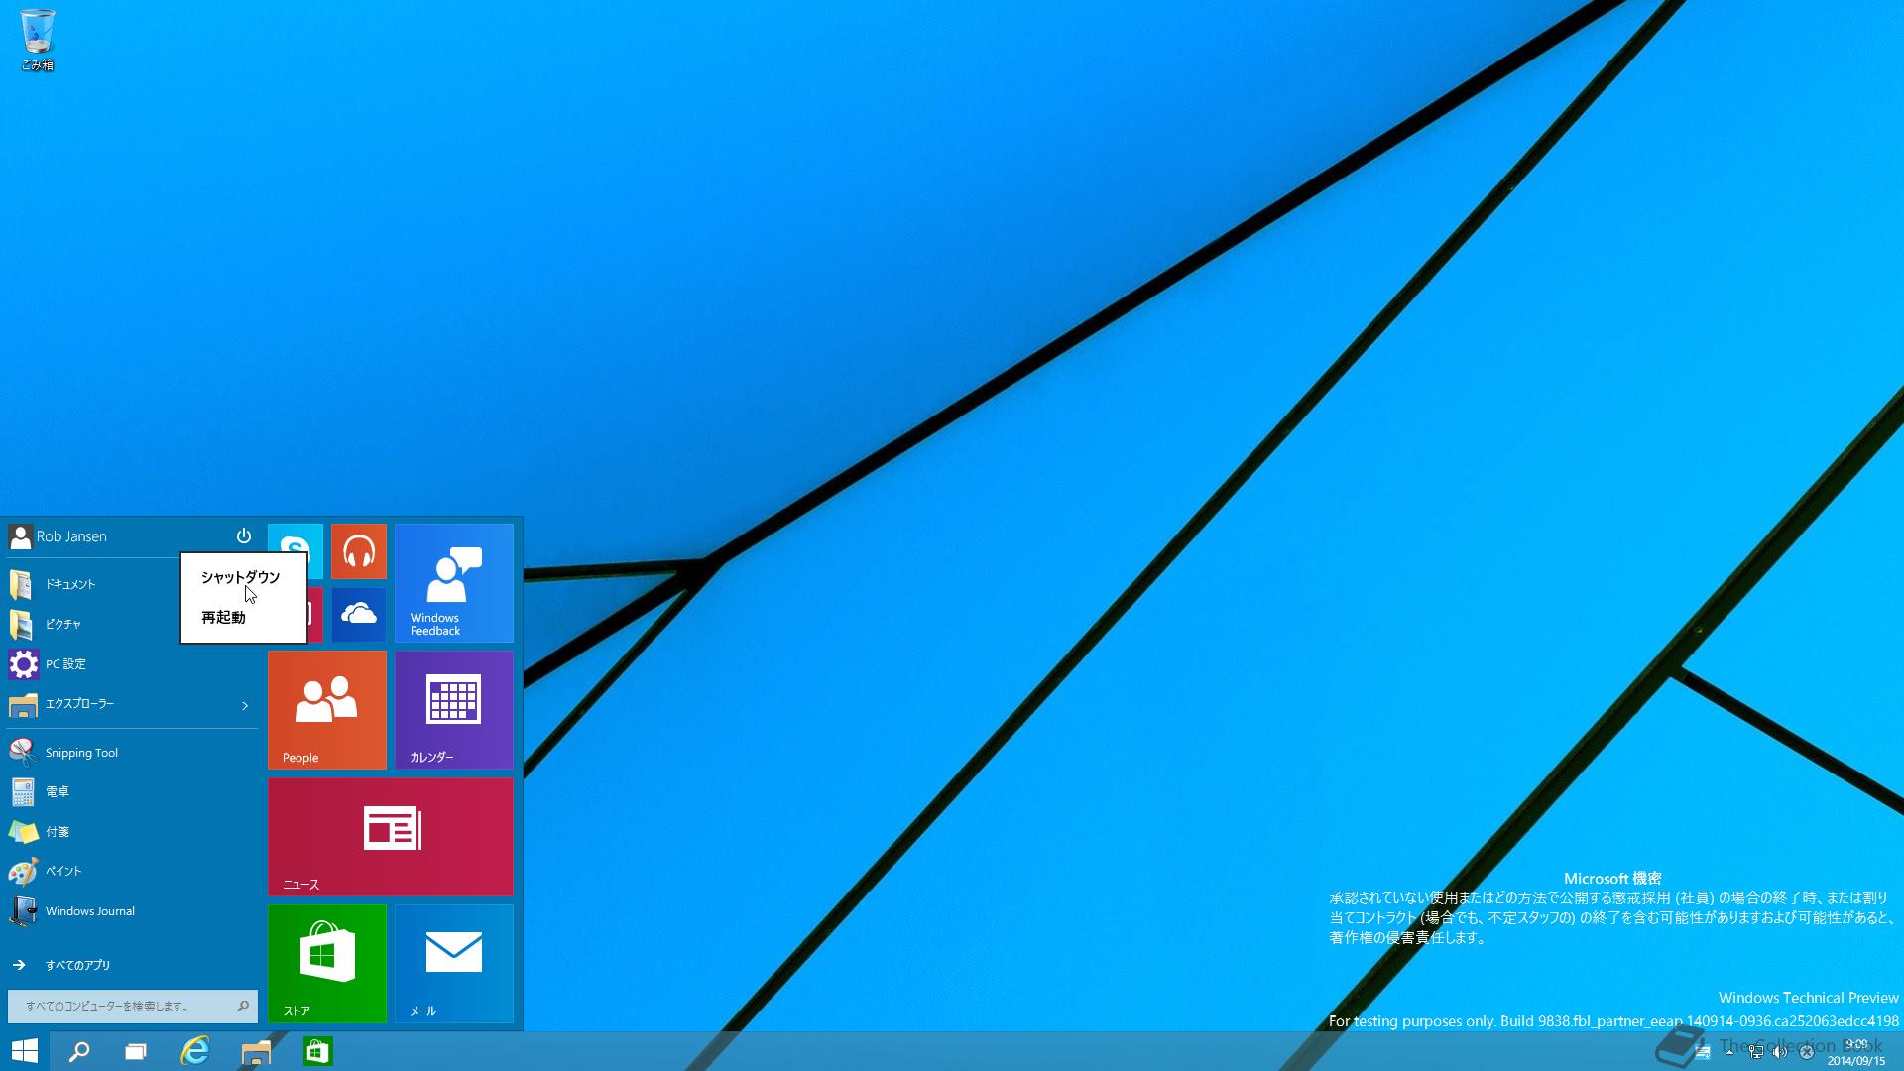The width and height of the screenshot is (1904, 1071).
Task: Open network status tray icon
Action: (x=1755, y=1052)
